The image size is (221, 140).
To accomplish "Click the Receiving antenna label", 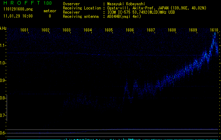I will [x=81, y=16].
